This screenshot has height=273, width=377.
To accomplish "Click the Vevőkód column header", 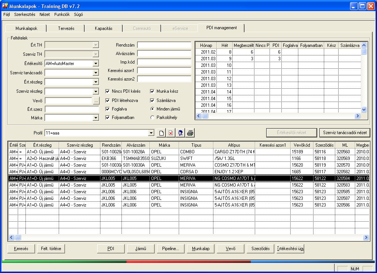I will (302, 145).
